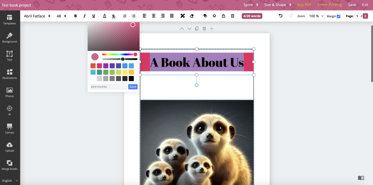
Task: Open the font size 48 dropdown
Action: (x=61, y=16)
